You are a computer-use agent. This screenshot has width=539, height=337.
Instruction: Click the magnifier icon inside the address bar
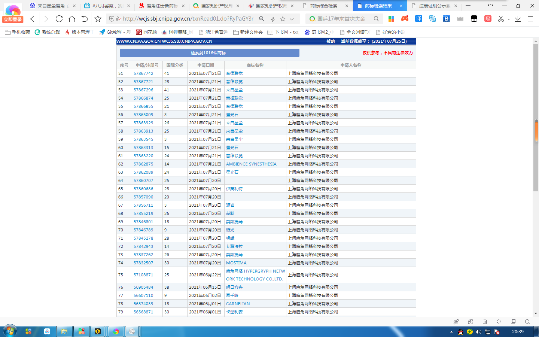pyautogui.click(x=262, y=19)
